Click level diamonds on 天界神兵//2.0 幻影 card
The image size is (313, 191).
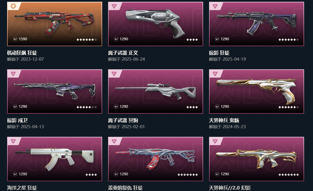click(289, 175)
